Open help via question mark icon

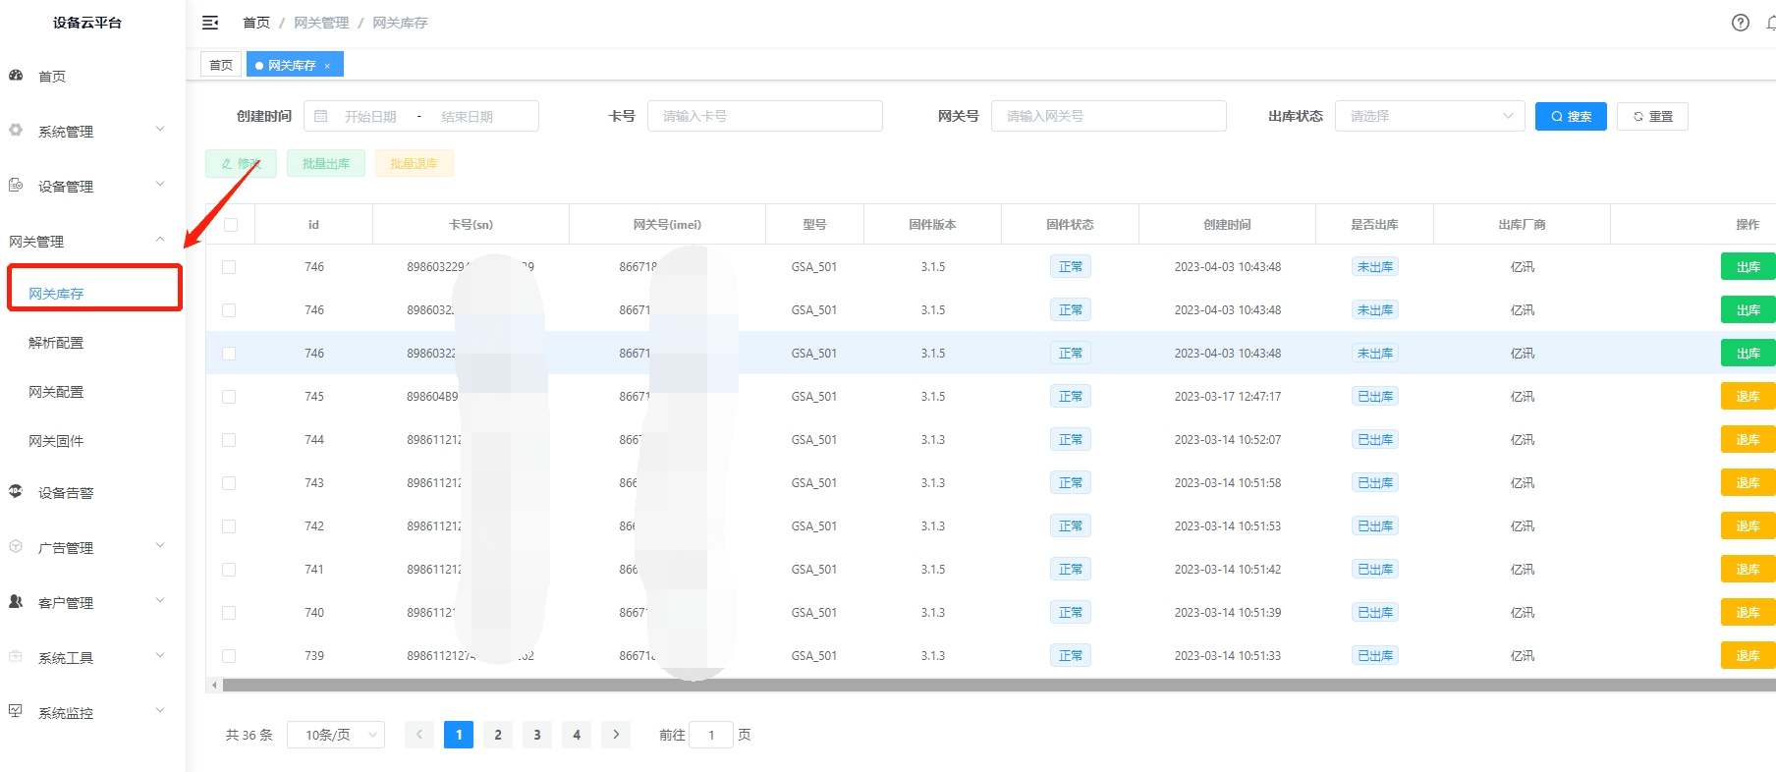pyautogui.click(x=1740, y=23)
